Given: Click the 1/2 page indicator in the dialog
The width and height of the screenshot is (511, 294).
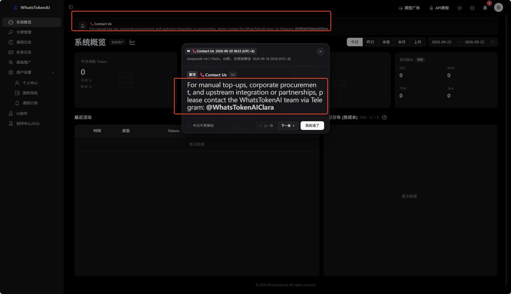Looking at the screenshot, I should click(233, 74).
